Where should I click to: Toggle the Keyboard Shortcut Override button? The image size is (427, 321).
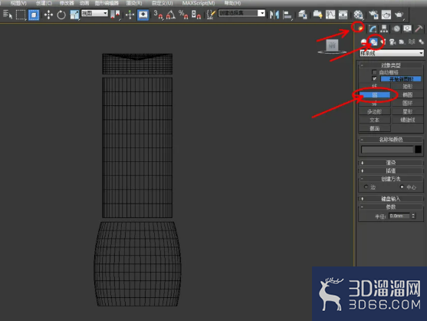143,15
